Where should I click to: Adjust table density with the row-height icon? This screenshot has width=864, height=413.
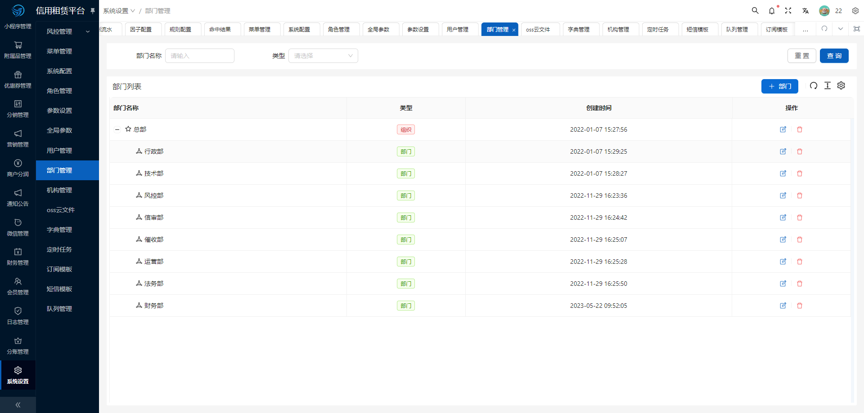[828, 86]
